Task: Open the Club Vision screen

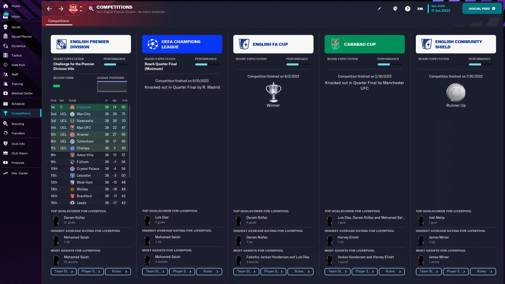Action: coord(21,153)
